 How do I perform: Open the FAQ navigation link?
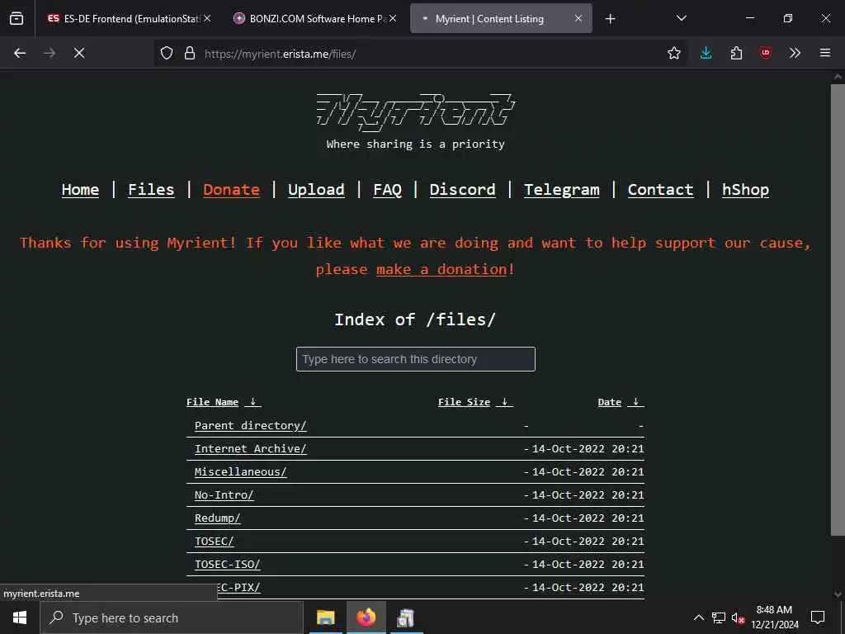tap(388, 190)
